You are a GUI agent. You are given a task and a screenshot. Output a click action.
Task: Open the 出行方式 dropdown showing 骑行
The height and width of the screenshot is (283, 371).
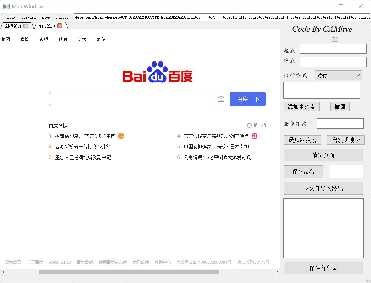pos(338,75)
